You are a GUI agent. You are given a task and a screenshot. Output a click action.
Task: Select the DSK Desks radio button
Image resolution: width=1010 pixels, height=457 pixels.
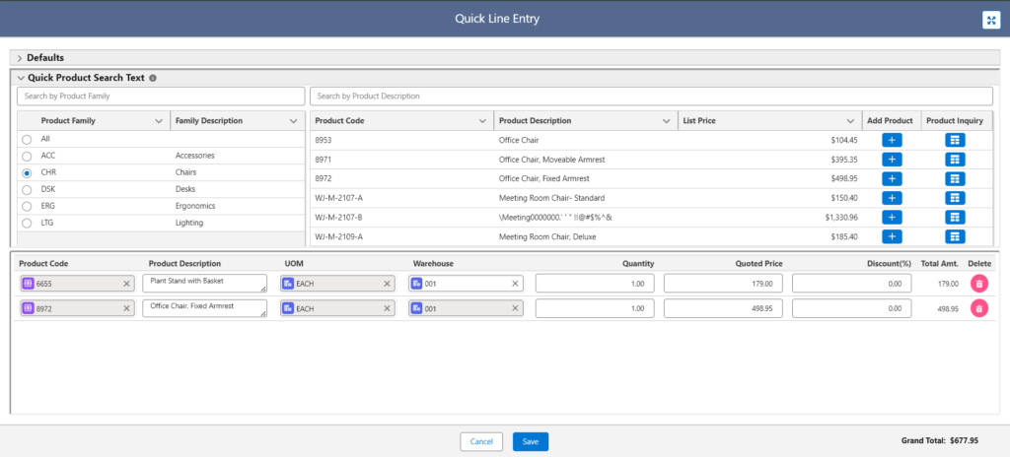[x=27, y=189]
